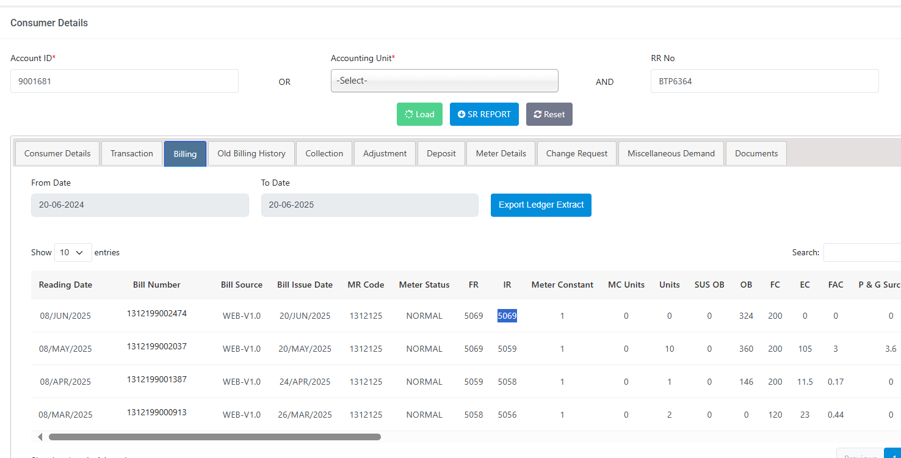
Task: Click the Reset button
Action: [549, 114]
